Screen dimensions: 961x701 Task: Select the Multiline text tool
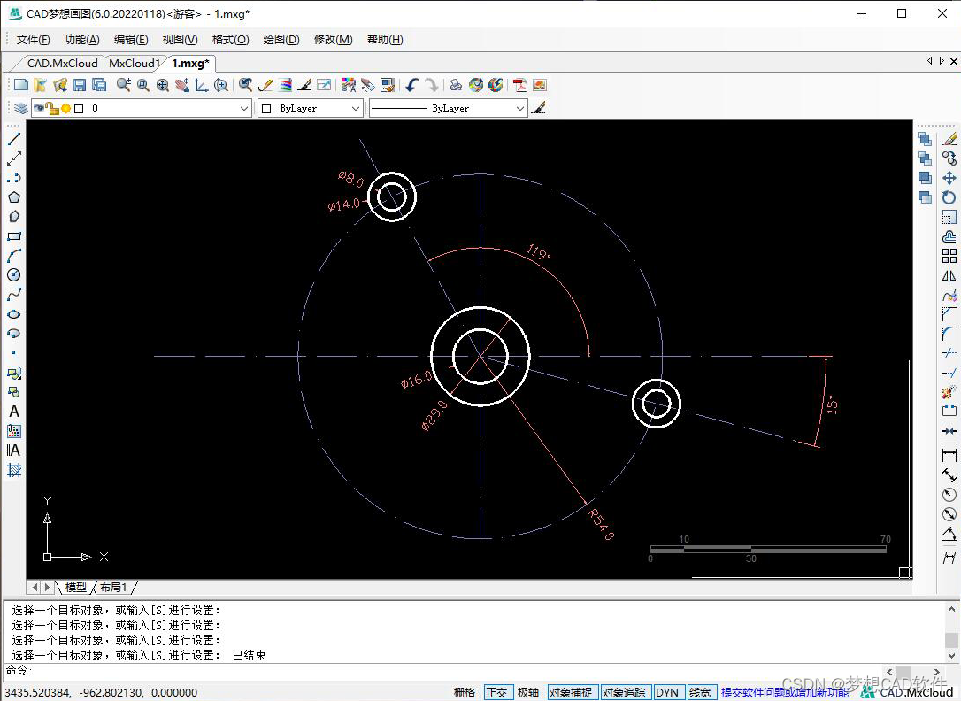14,451
